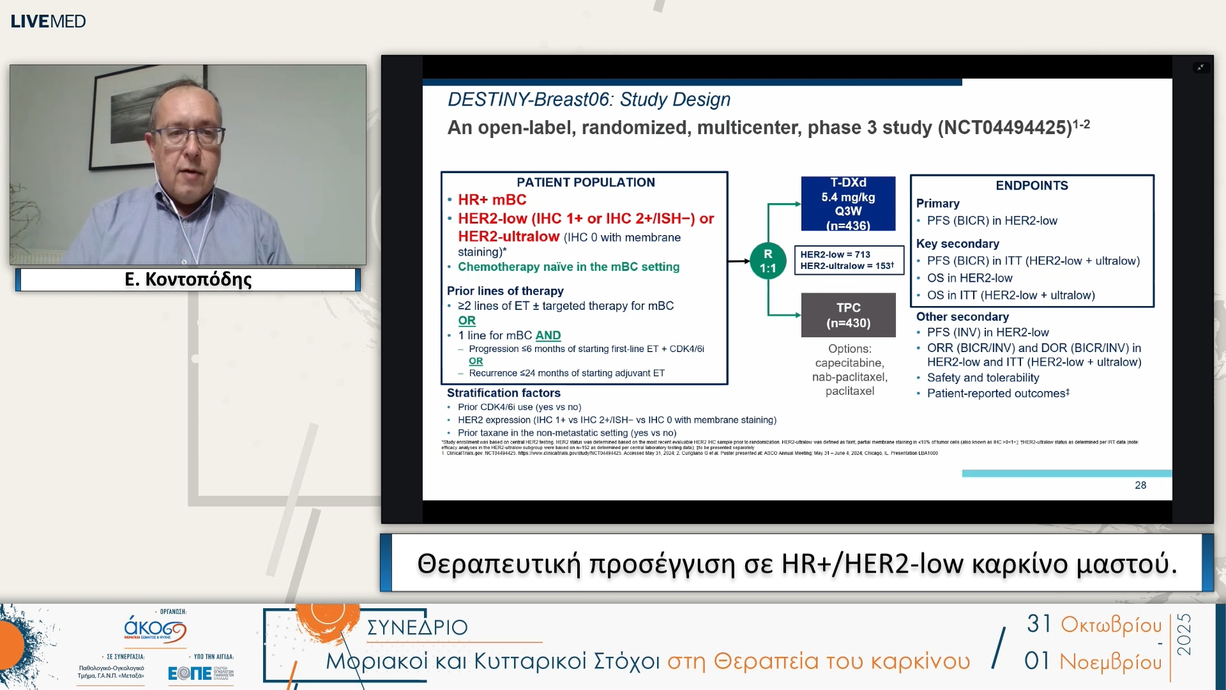Click the ΣΥΝΕΔΡΙΟ conference title text
Image resolution: width=1226 pixels, height=690 pixels.
(417, 627)
